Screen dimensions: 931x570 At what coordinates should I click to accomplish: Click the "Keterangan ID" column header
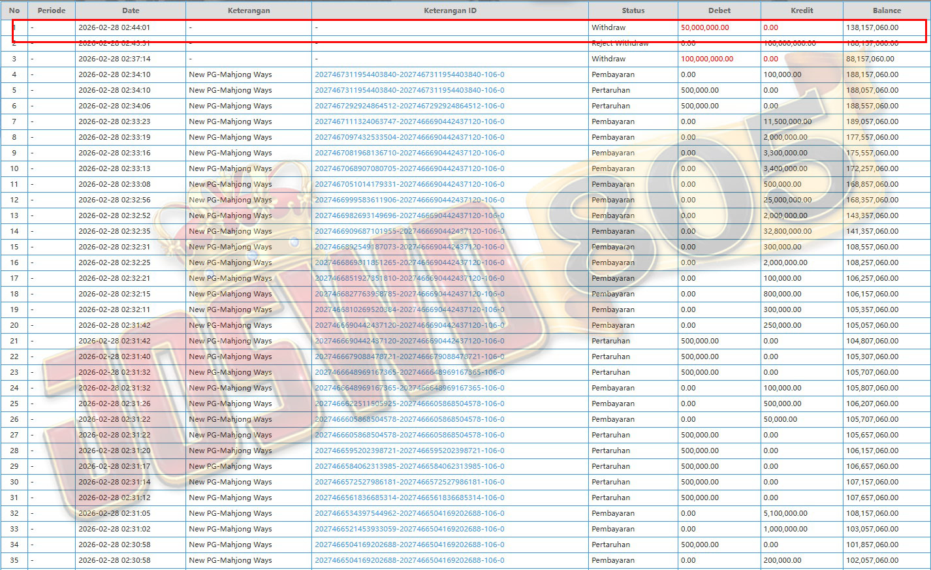coord(450,10)
